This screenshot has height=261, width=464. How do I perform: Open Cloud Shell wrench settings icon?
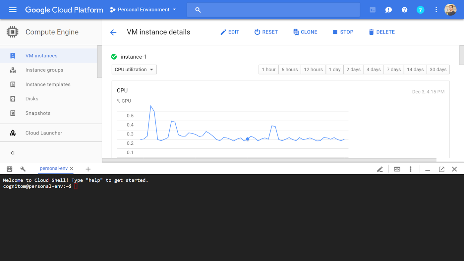pyautogui.click(x=23, y=169)
